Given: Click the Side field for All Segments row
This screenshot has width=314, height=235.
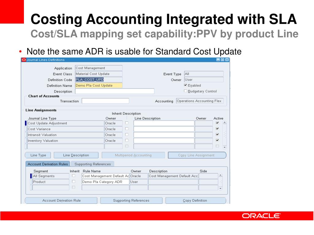Looking at the screenshot, I should tap(208, 176).
